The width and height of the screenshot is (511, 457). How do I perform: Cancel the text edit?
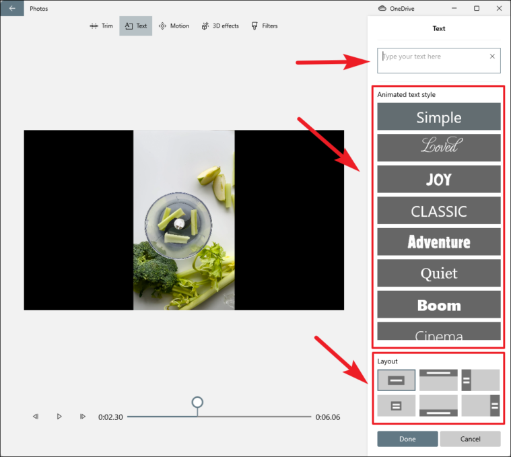(x=470, y=439)
